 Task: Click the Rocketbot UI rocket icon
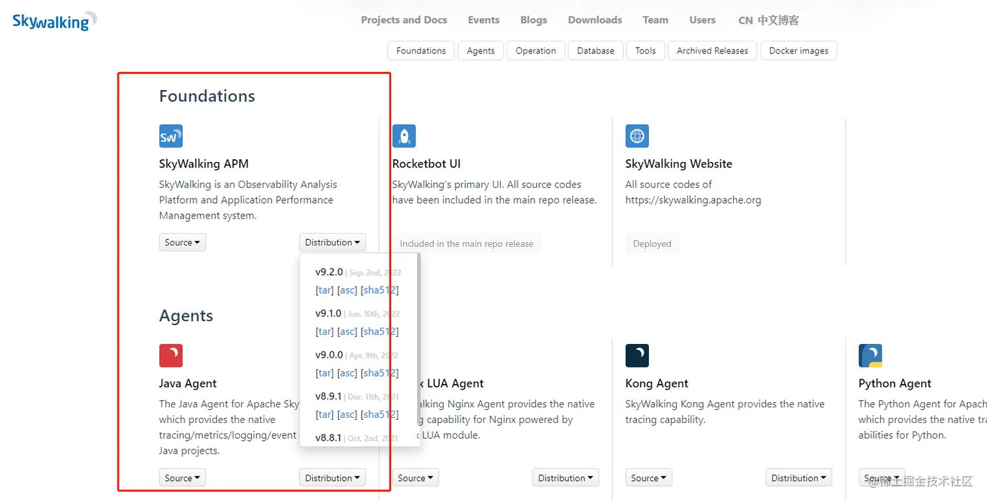point(404,136)
